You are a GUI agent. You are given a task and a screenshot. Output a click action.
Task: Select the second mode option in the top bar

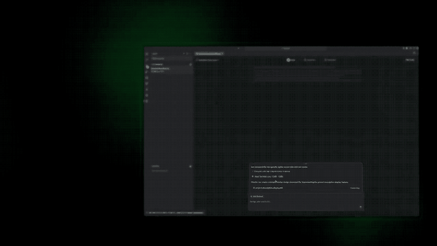[x=309, y=60]
